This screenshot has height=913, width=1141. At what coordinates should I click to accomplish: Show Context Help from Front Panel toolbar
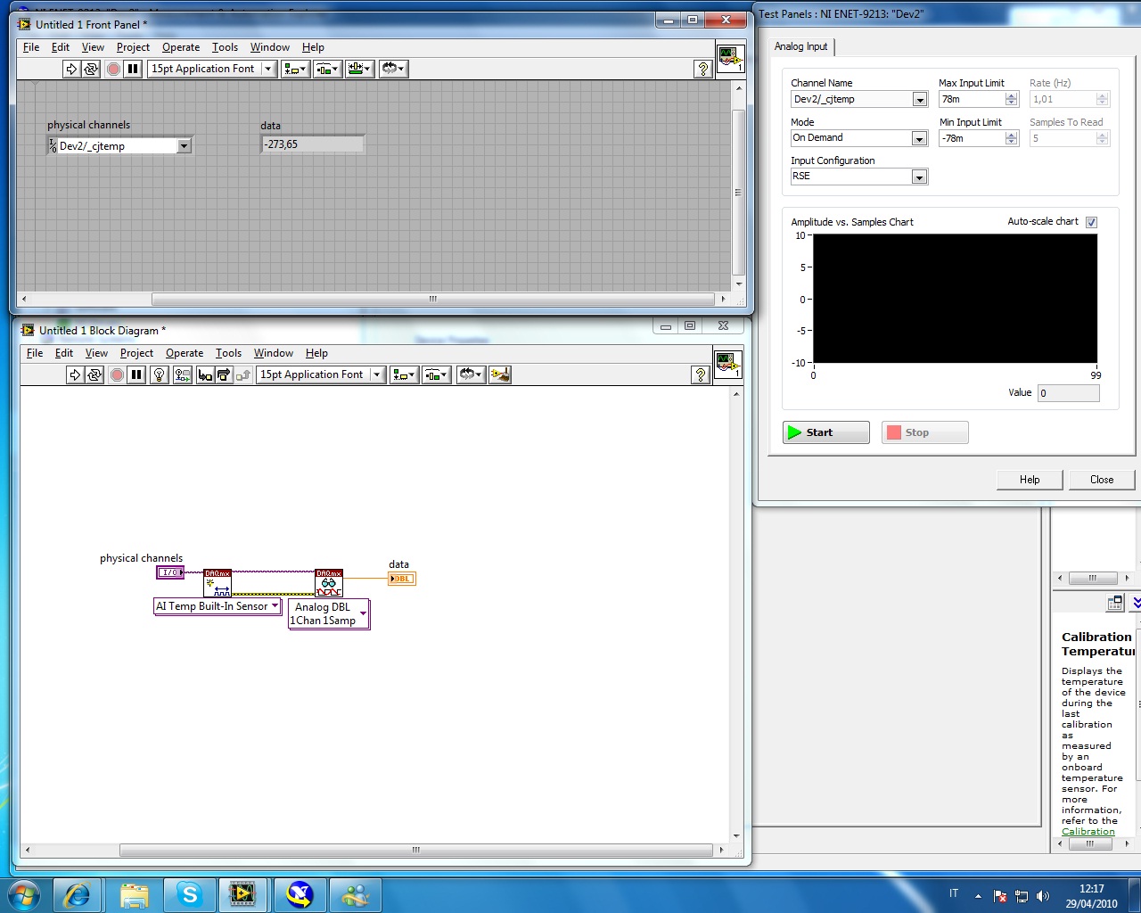point(702,69)
